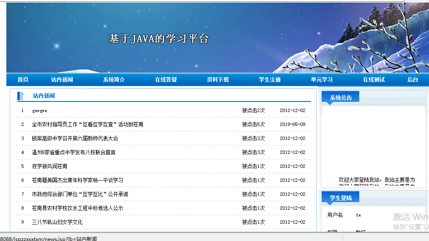Open news 夜学新风润苍南
The width and height of the screenshot is (429, 241).
49,166
